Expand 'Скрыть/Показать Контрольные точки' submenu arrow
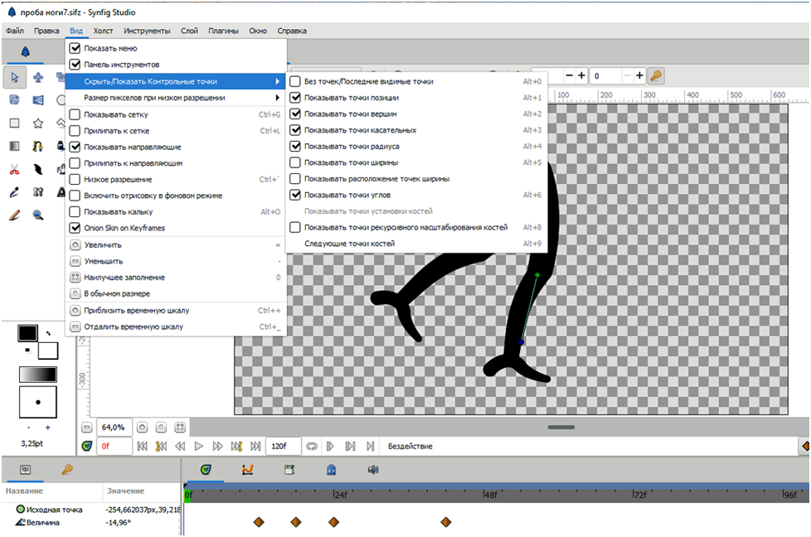Screen dimensions: 811x537 coord(278,82)
